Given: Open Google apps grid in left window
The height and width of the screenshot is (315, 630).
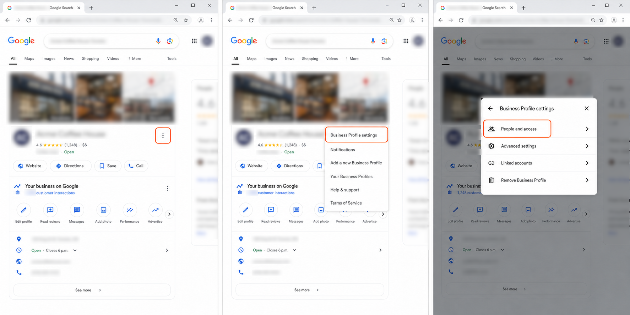Looking at the screenshot, I should [x=194, y=41].
